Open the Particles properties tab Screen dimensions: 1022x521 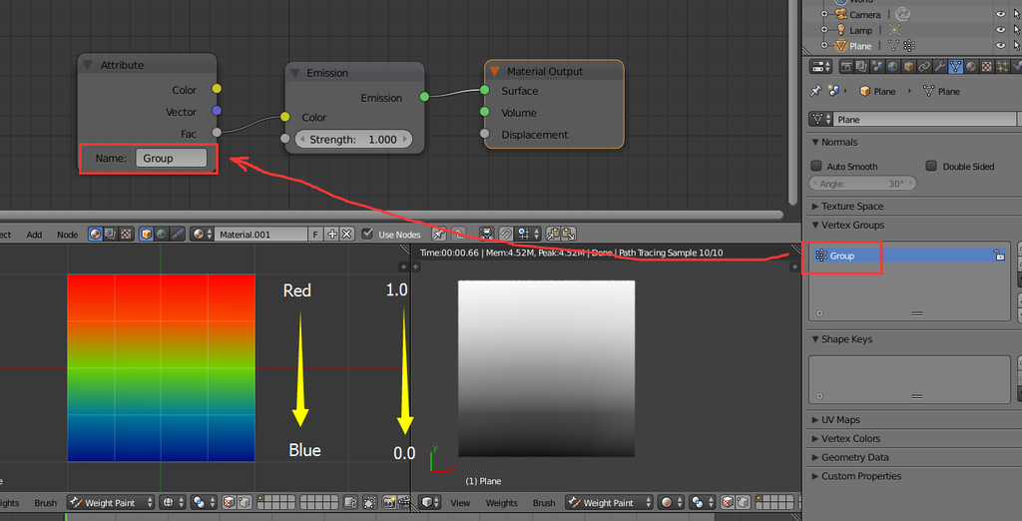[1002, 67]
